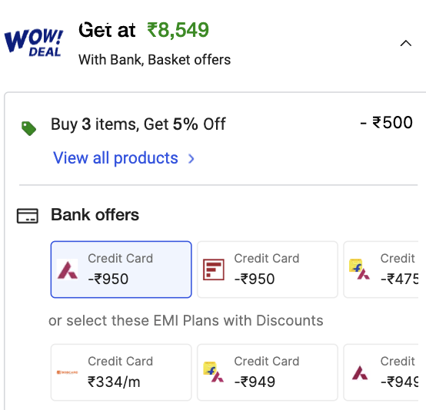Click the Axis Bank logo in the selected offer

68,269
